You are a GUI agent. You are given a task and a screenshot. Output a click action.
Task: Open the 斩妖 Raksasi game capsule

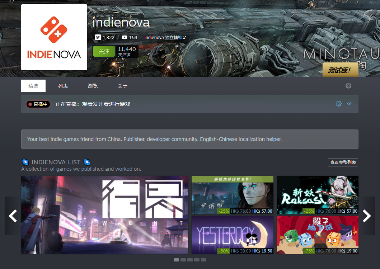coord(318,195)
